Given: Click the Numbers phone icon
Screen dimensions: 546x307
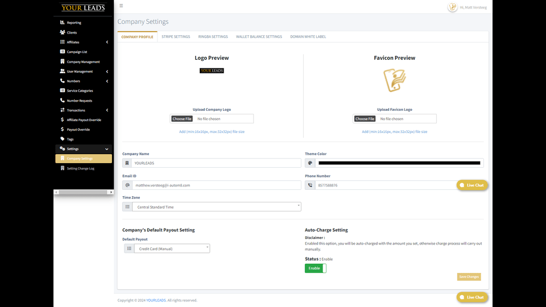Looking at the screenshot, I should click(x=63, y=81).
